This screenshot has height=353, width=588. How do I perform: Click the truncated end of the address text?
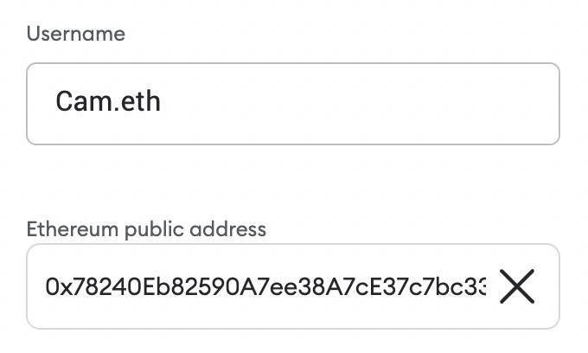click(x=476, y=286)
